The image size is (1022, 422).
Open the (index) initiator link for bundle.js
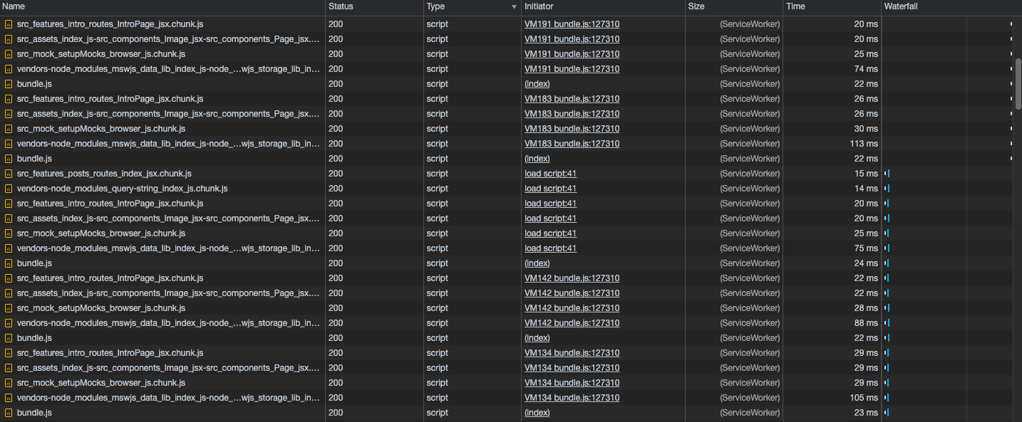[x=537, y=83]
